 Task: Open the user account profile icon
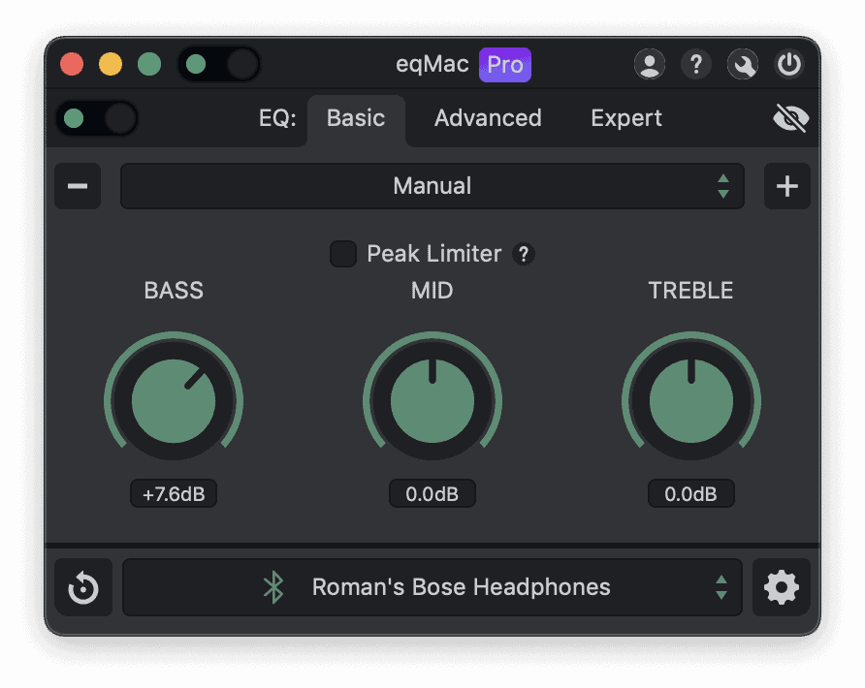coord(649,65)
